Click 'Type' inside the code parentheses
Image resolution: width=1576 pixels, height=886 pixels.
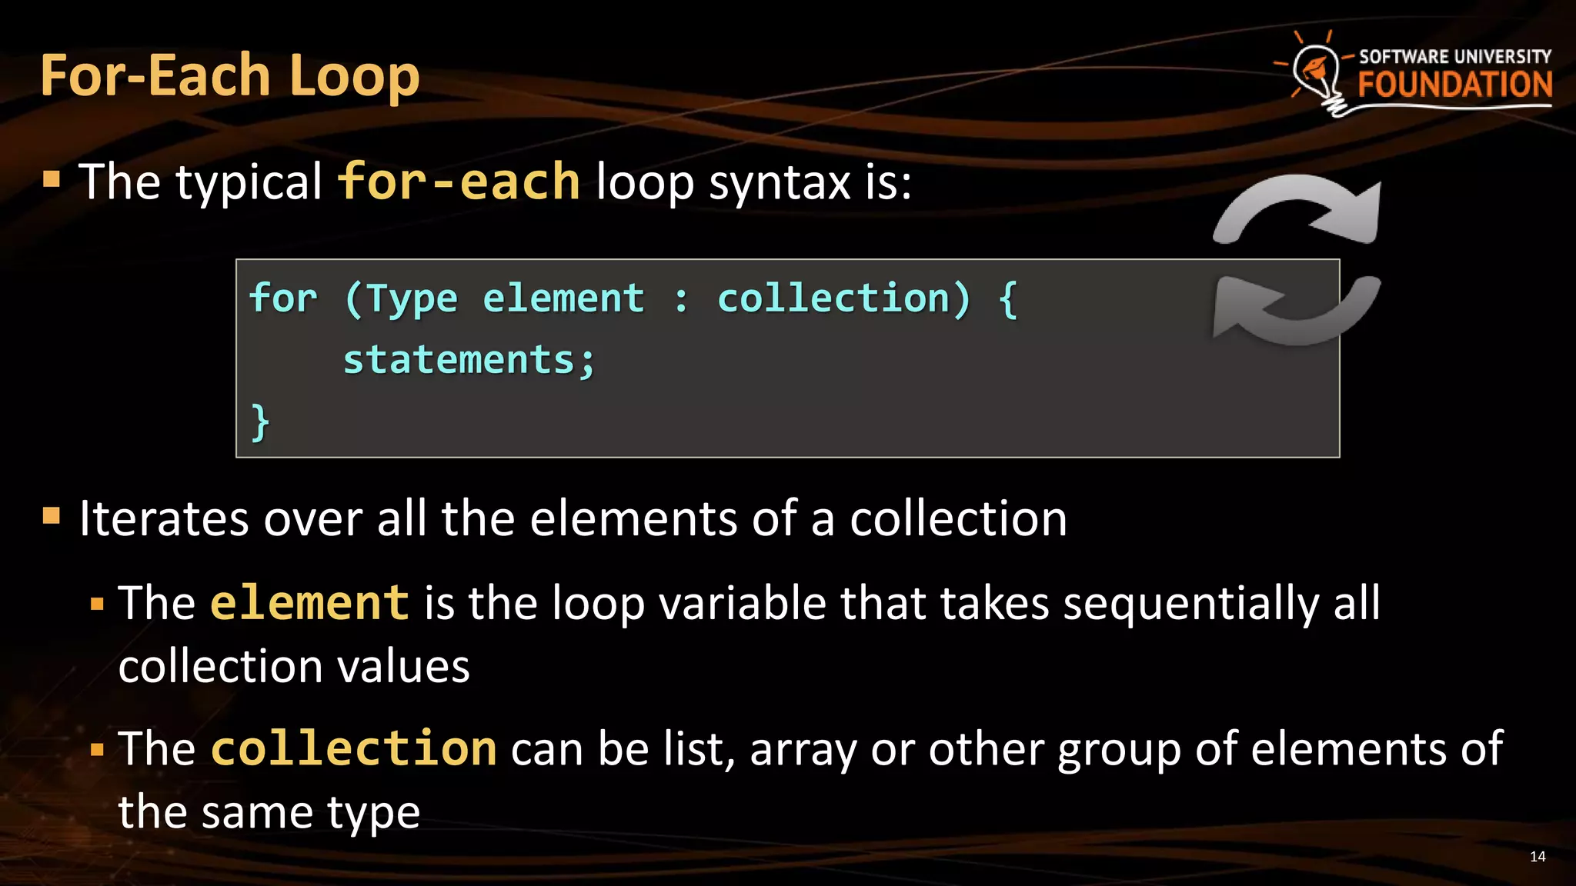(412, 298)
